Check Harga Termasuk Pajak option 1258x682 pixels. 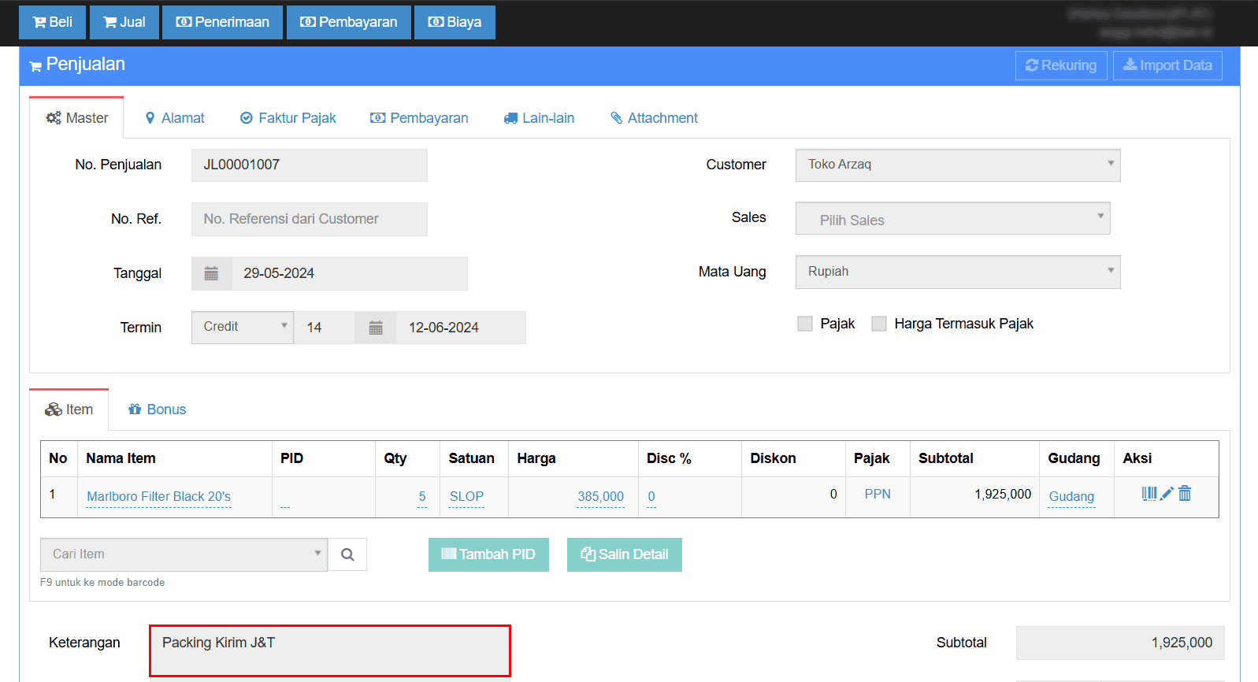click(878, 324)
